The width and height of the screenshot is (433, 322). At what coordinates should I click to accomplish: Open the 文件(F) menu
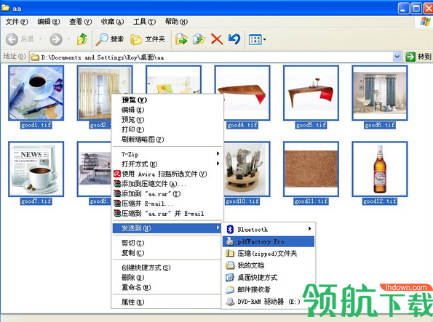[17, 22]
